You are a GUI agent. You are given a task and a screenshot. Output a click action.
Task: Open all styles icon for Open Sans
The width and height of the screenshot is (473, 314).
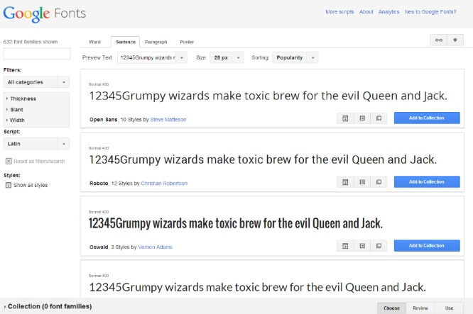pos(345,118)
